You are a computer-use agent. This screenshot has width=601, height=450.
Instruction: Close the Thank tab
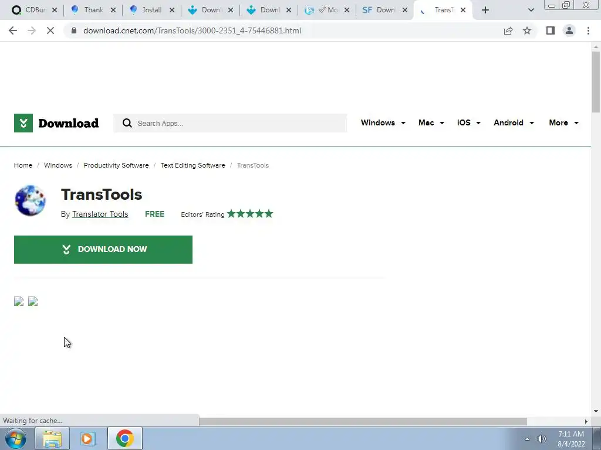[x=113, y=11]
